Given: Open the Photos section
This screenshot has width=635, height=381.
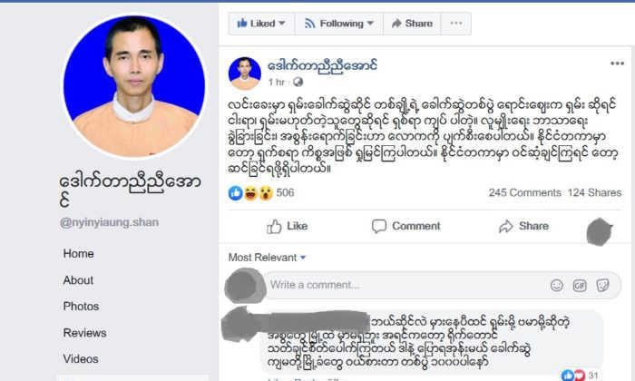Looking at the screenshot, I should click(x=81, y=307).
